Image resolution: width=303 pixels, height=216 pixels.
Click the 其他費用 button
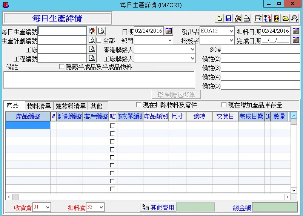coord(158,207)
